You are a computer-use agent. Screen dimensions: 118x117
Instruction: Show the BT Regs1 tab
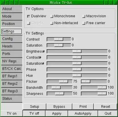12,76
